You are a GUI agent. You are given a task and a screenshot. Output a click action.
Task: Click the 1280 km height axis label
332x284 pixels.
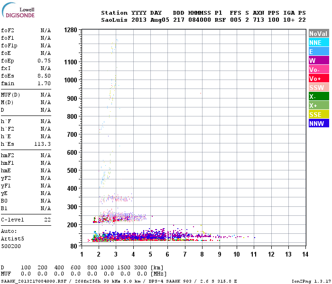click(x=71, y=30)
